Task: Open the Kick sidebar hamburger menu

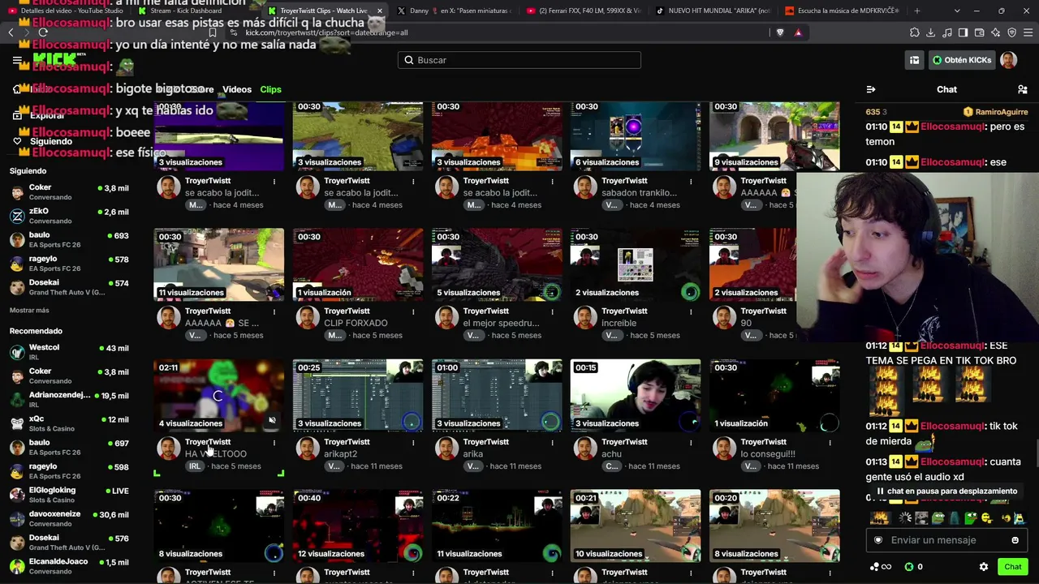Action: click(17, 60)
